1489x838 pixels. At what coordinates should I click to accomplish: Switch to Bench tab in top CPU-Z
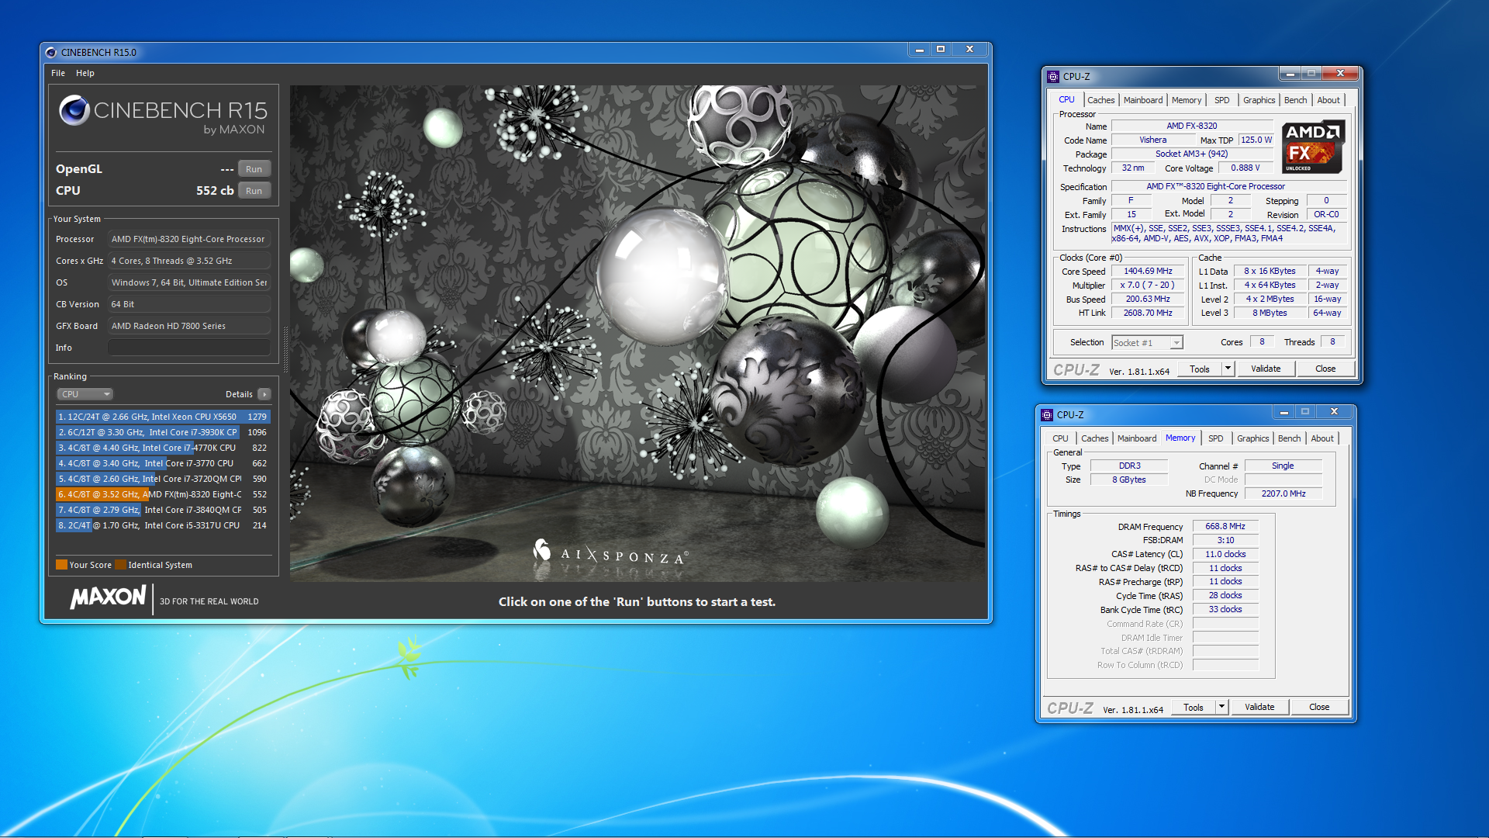(1295, 100)
